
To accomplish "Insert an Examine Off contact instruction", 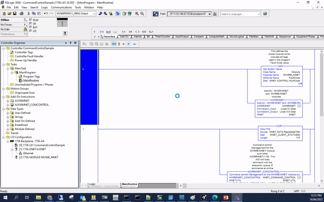I will pyautogui.click(x=130, y=32).
